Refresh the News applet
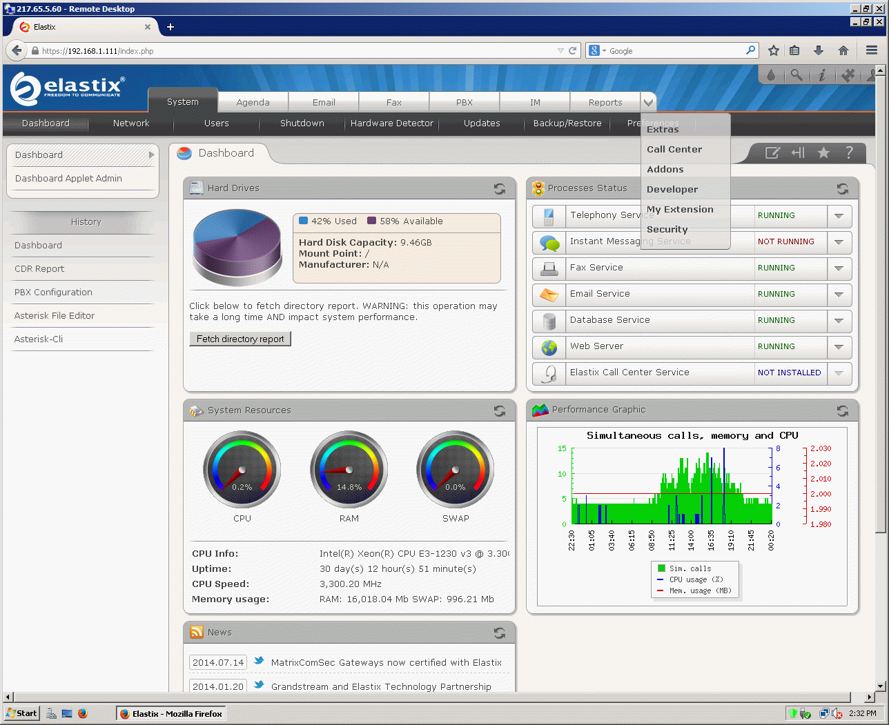Viewport: 889px width, 725px height. tap(500, 633)
